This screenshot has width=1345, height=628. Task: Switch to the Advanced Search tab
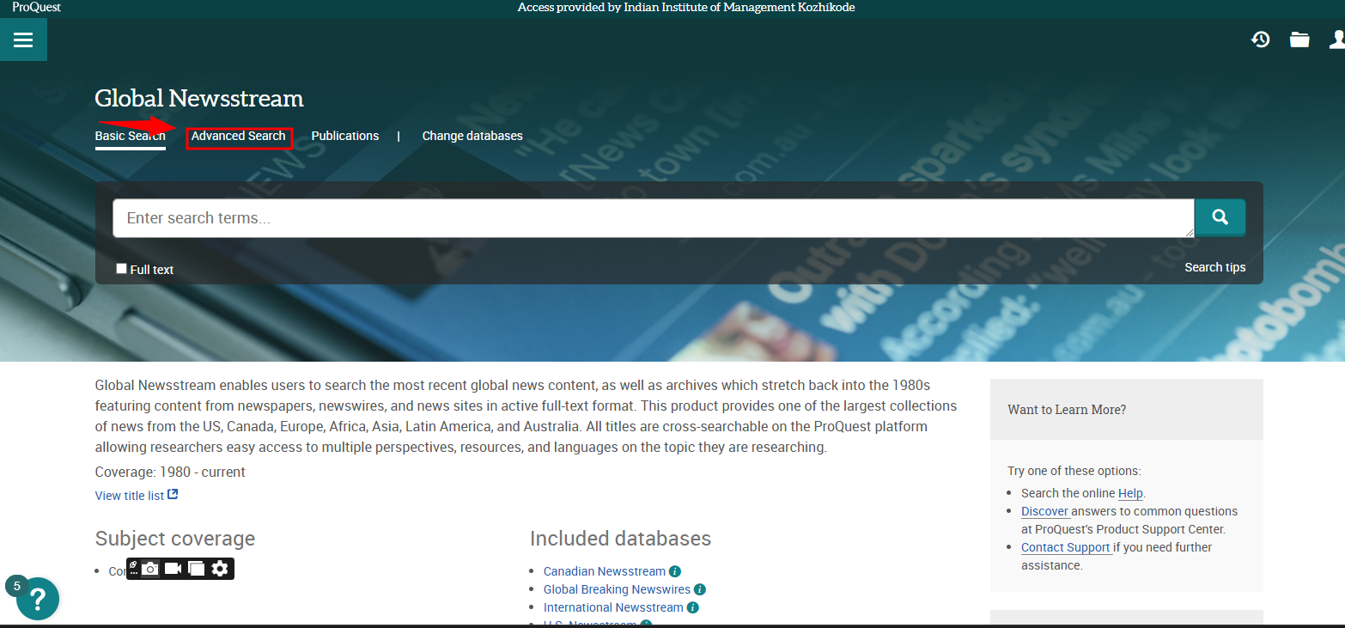(x=239, y=137)
